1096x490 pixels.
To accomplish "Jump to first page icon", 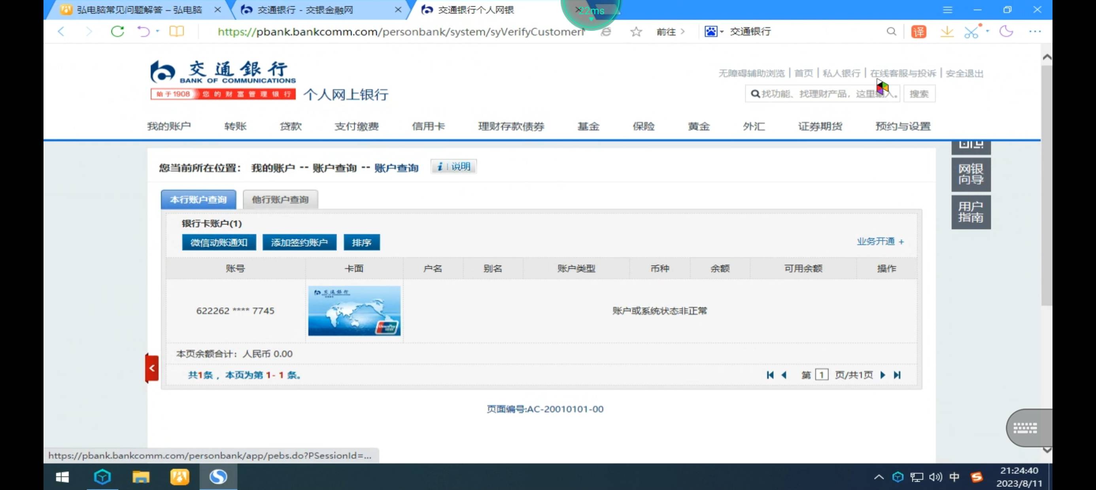I will click(770, 375).
